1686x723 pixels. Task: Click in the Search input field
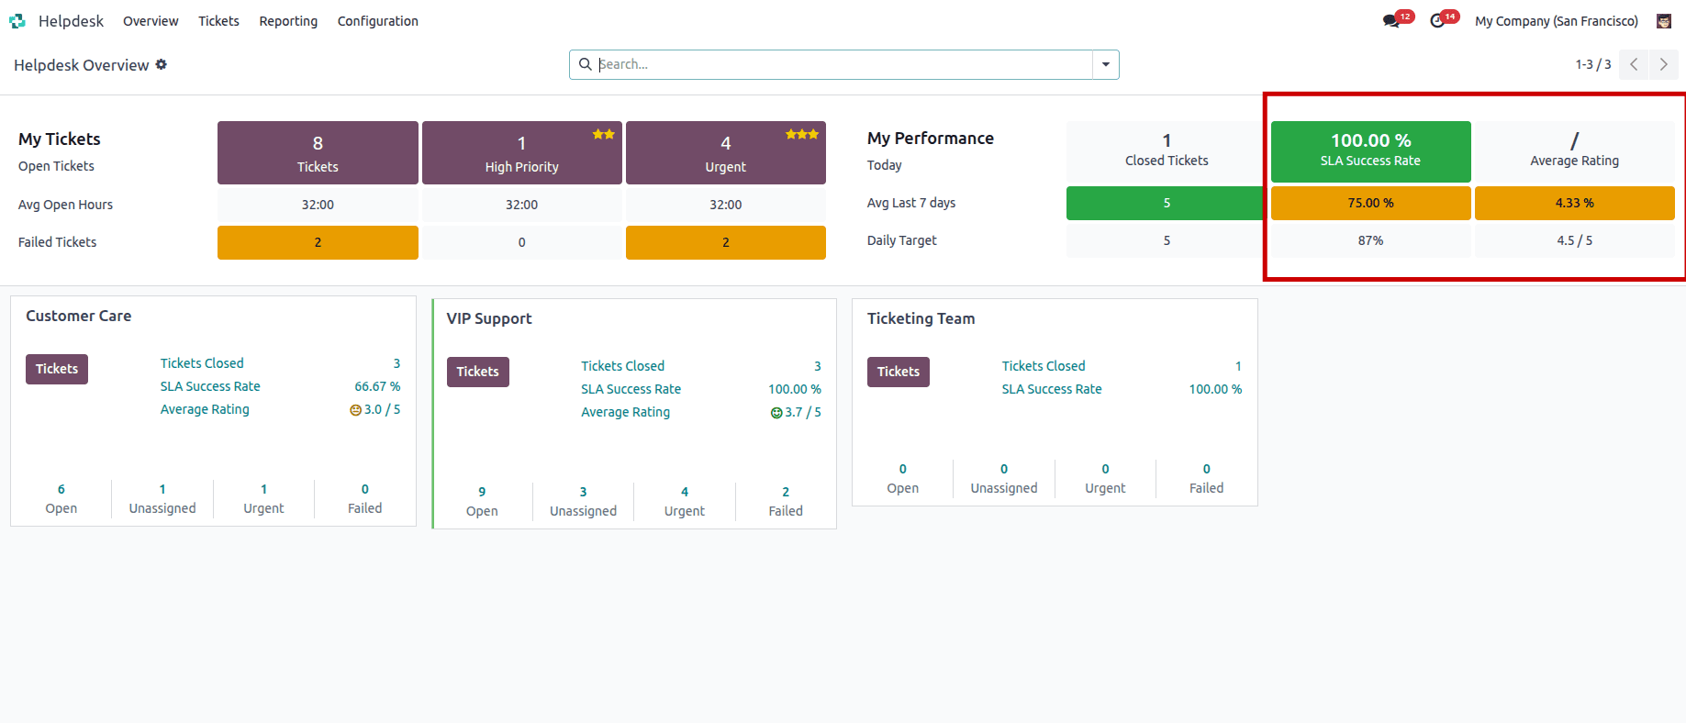(x=844, y=64)
